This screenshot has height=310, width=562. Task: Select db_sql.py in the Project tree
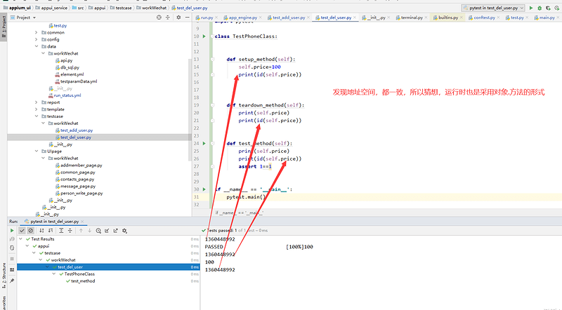click(70, 67)
